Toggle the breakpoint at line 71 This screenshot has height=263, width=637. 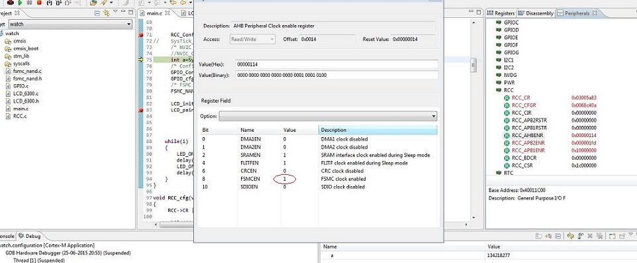pos(141,35)
